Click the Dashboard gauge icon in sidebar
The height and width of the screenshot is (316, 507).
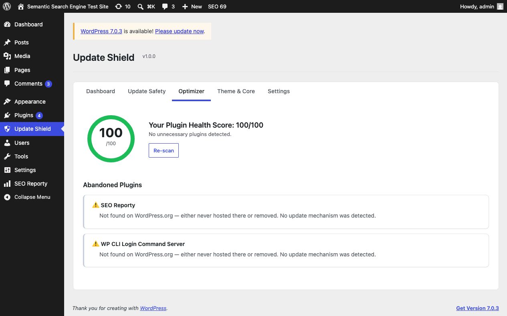(x=7, y=24)
